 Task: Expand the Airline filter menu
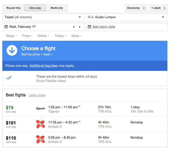tap(43, 36)
